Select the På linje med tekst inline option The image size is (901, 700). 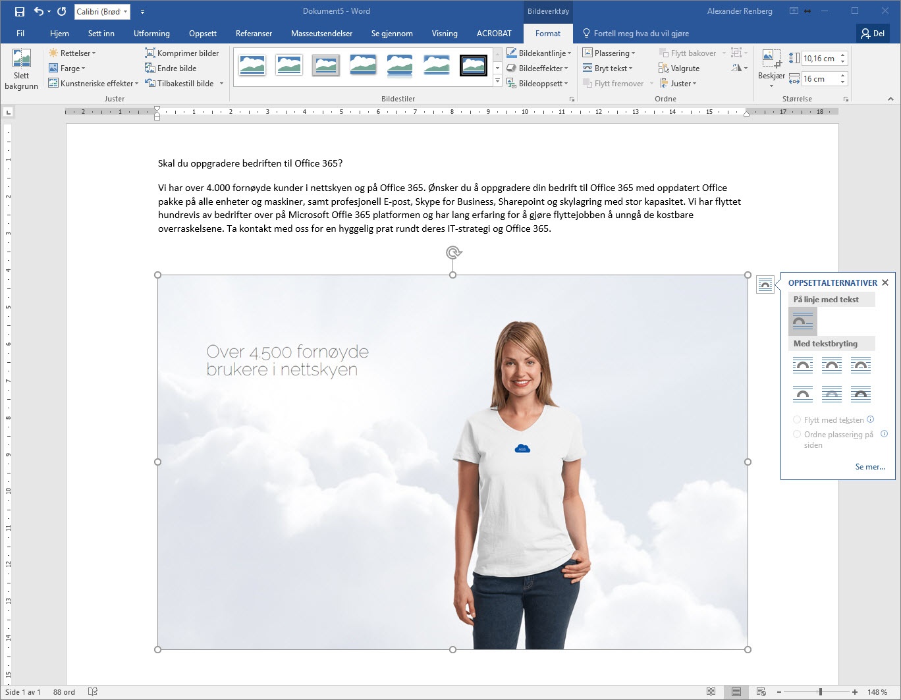tap(803, 321)
